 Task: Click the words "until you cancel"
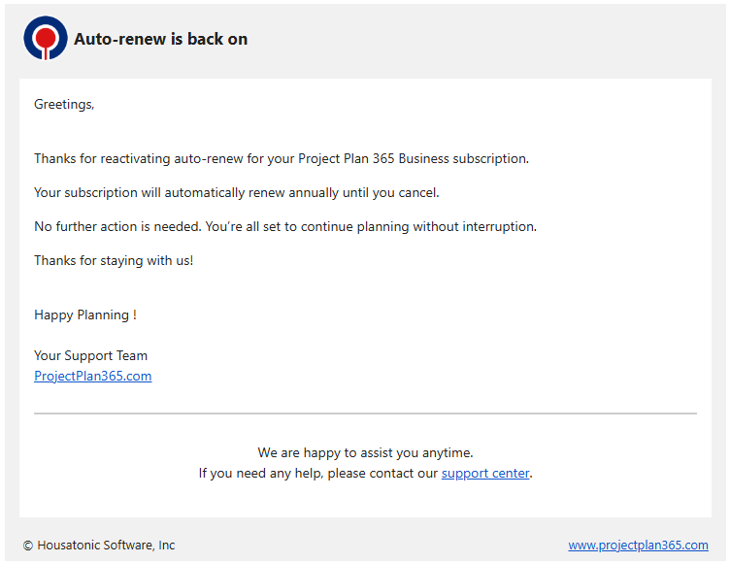[390, 193]
